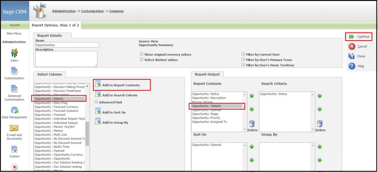Image resolution: width=378 pixels, height=172 pixels.
Task: Click the Company breadcrumb link
Action: tap(116, 11)
